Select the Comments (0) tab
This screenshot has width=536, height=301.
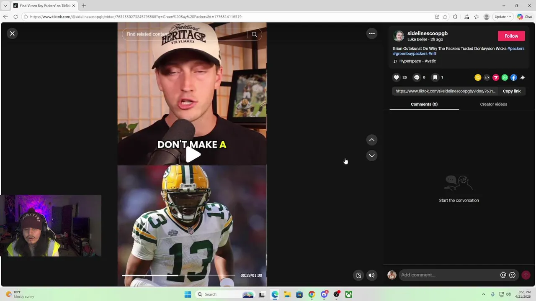(x=424, y=104)
